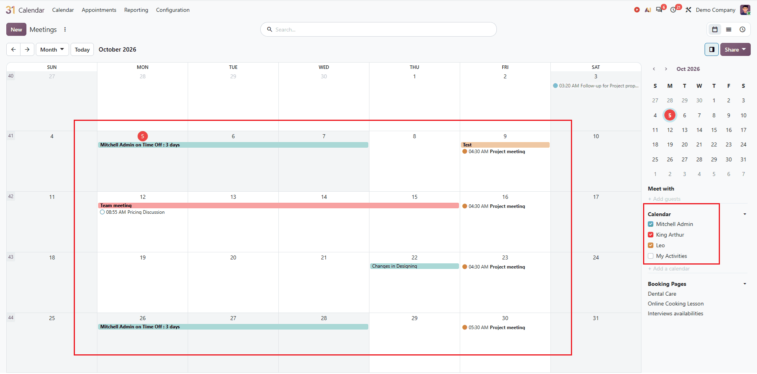Image resolution: width=757 pixels, height=374 pixels.
Task: Open the Meetings actions kebab menu
Action: [65, 30]
